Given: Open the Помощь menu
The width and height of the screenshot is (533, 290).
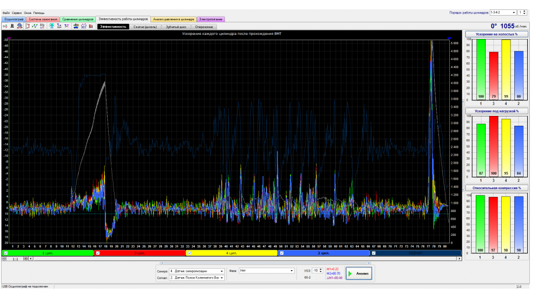Looking at the screenshot, I should 39,13.
